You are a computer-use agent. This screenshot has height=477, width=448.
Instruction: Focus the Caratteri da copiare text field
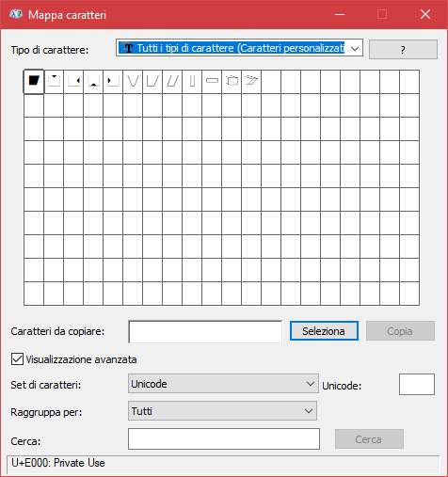[x=205, y=331]
